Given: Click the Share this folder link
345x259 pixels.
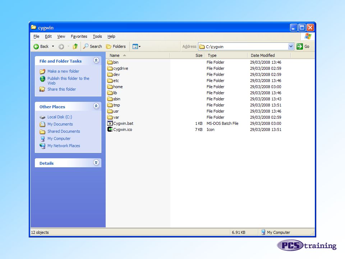Looking at the screenshot, I should [x=61, y=89].
